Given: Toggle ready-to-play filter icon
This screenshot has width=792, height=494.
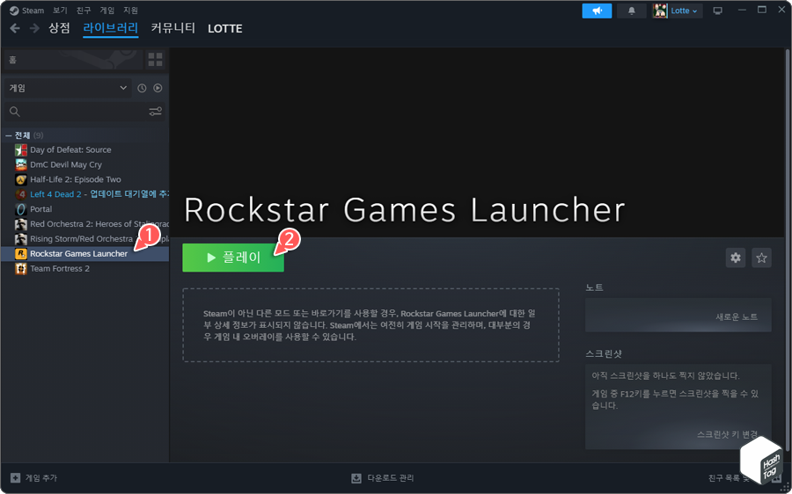Looking at the screenshot, I should click(x=158, y=88).
